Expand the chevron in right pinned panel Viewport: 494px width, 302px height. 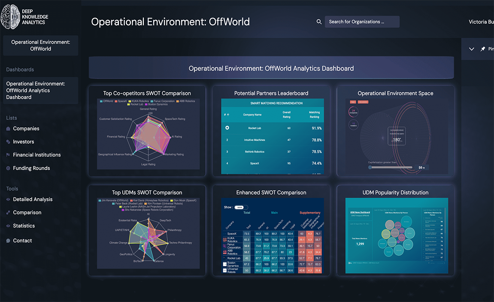point(471,49)
